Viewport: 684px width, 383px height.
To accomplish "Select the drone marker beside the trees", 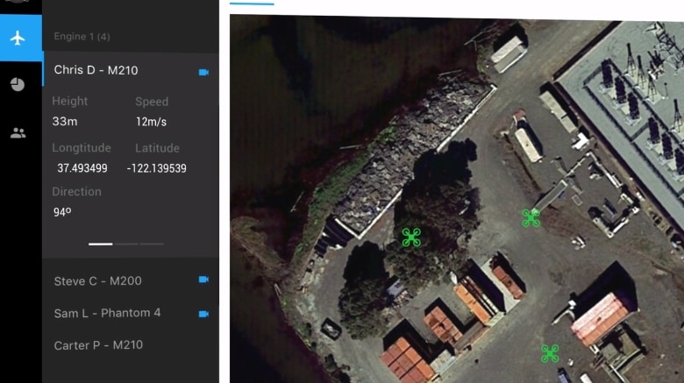I will click(x=411, y=237).
